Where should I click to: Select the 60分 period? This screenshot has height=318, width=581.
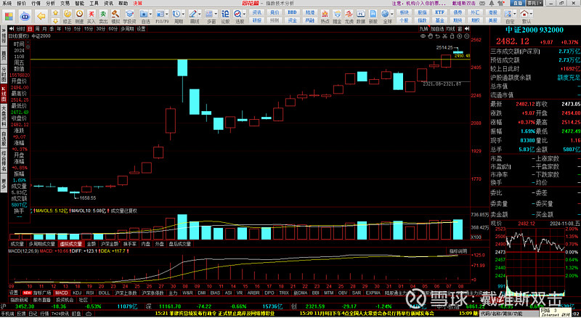click(x=113, y=29)
